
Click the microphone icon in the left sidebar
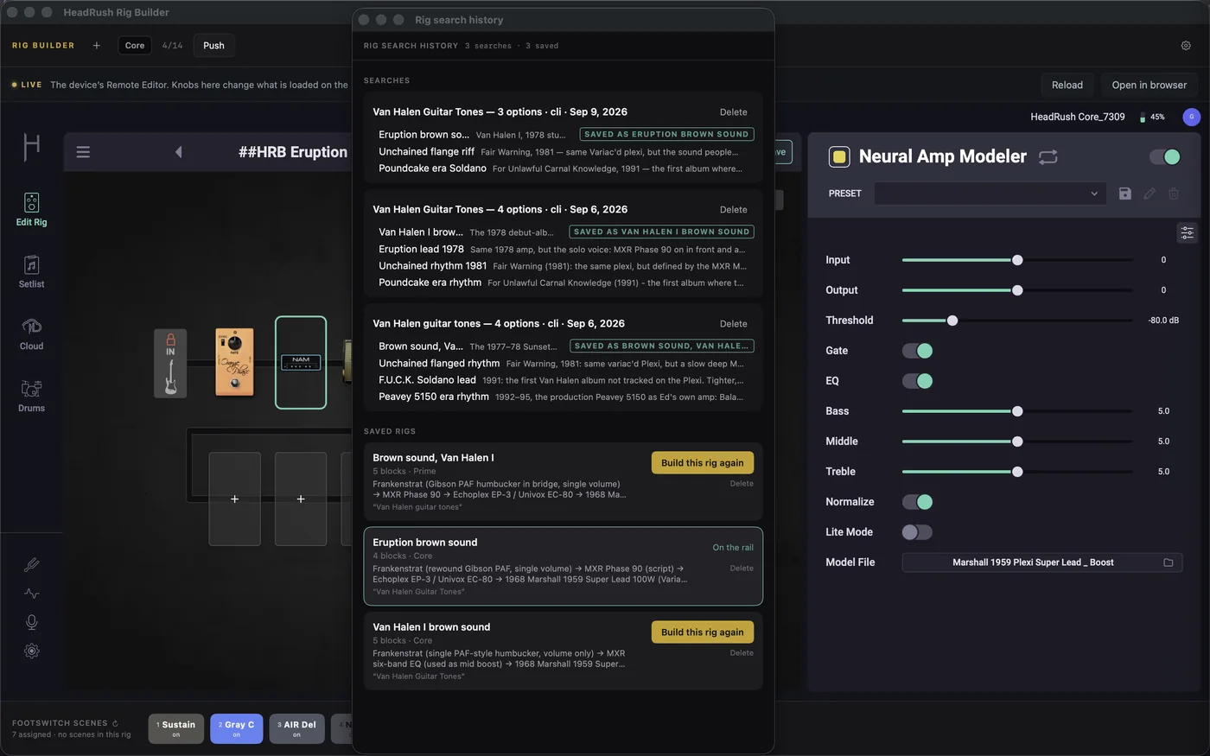tap(32, 622)
